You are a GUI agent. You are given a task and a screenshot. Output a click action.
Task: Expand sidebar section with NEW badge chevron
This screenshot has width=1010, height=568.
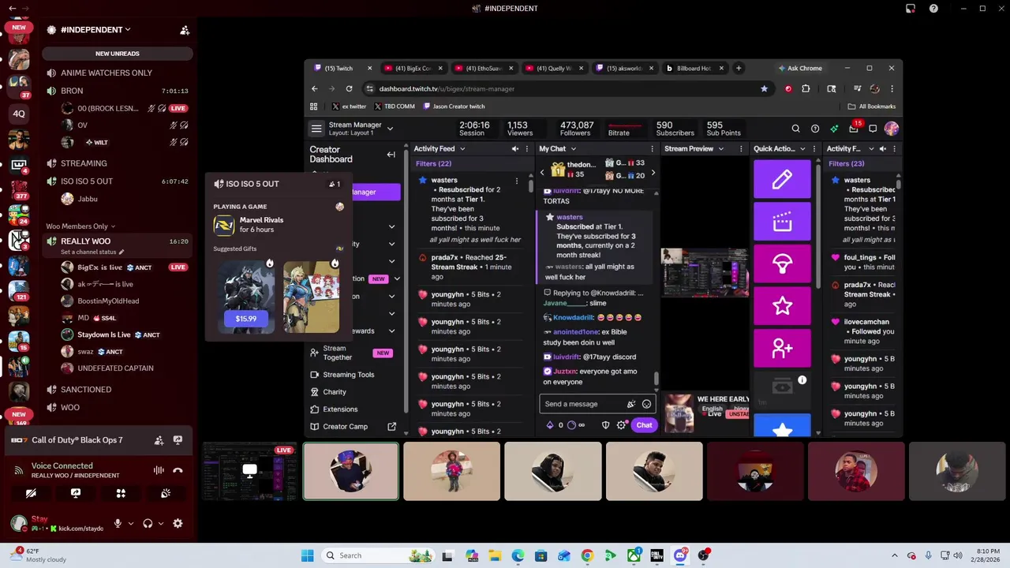397,278
